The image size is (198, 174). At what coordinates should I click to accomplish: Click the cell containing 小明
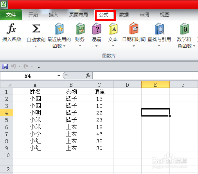point(35,113)
